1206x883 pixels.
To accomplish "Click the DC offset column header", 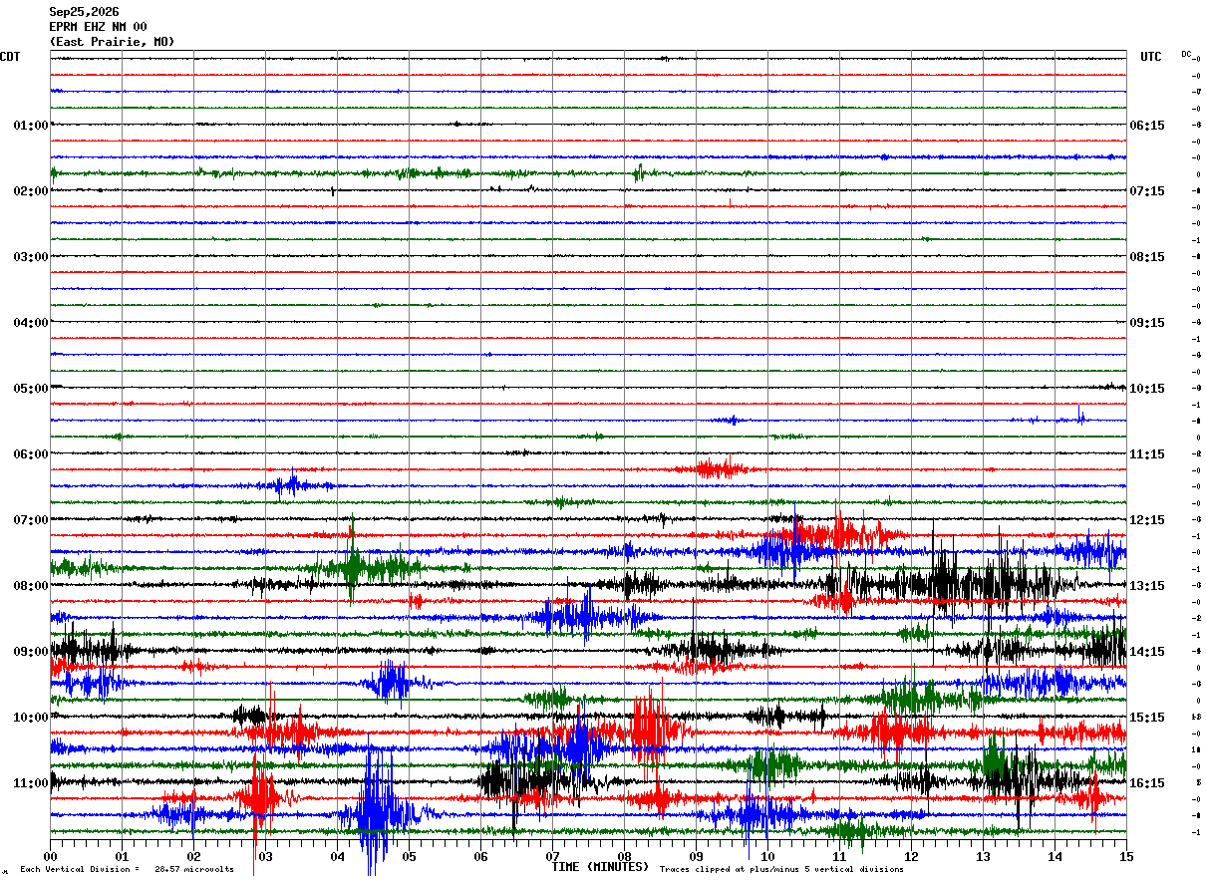I will (x=1186, y=54).
